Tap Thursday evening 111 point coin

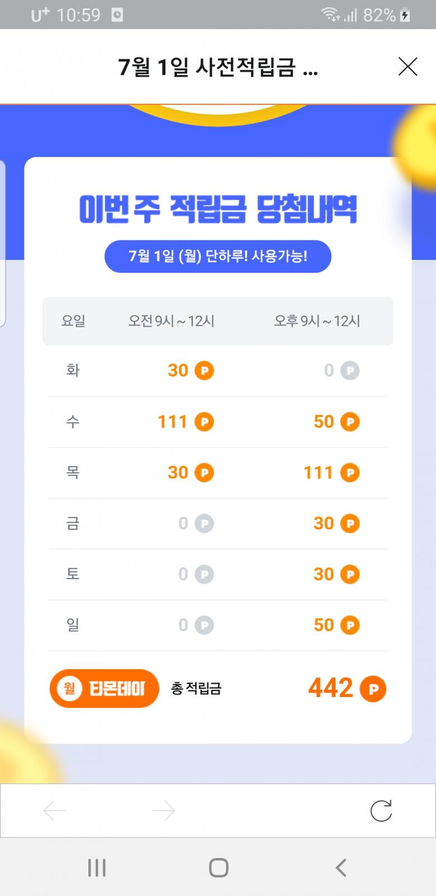tap(350, 473)
